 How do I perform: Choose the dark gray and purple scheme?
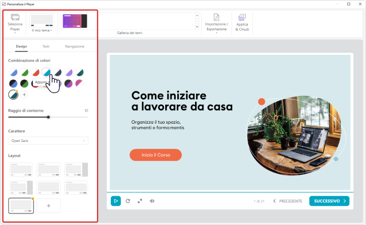click(68, 84)
